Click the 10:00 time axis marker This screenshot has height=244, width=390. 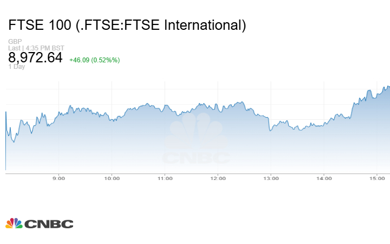coord(112,178)
